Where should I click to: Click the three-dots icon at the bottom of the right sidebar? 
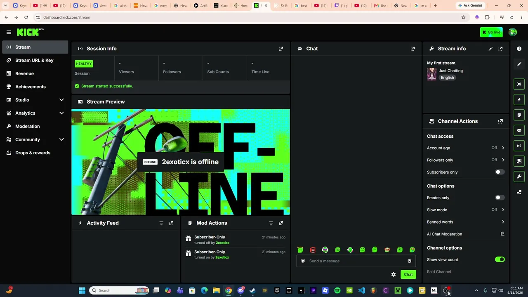click(519, 192)
